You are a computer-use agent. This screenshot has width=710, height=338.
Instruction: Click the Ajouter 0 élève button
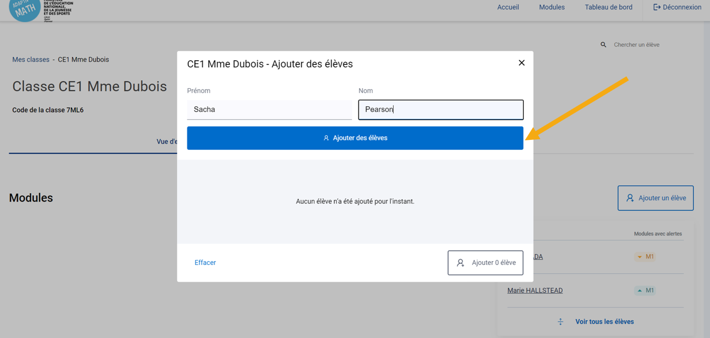pos(485,263)
